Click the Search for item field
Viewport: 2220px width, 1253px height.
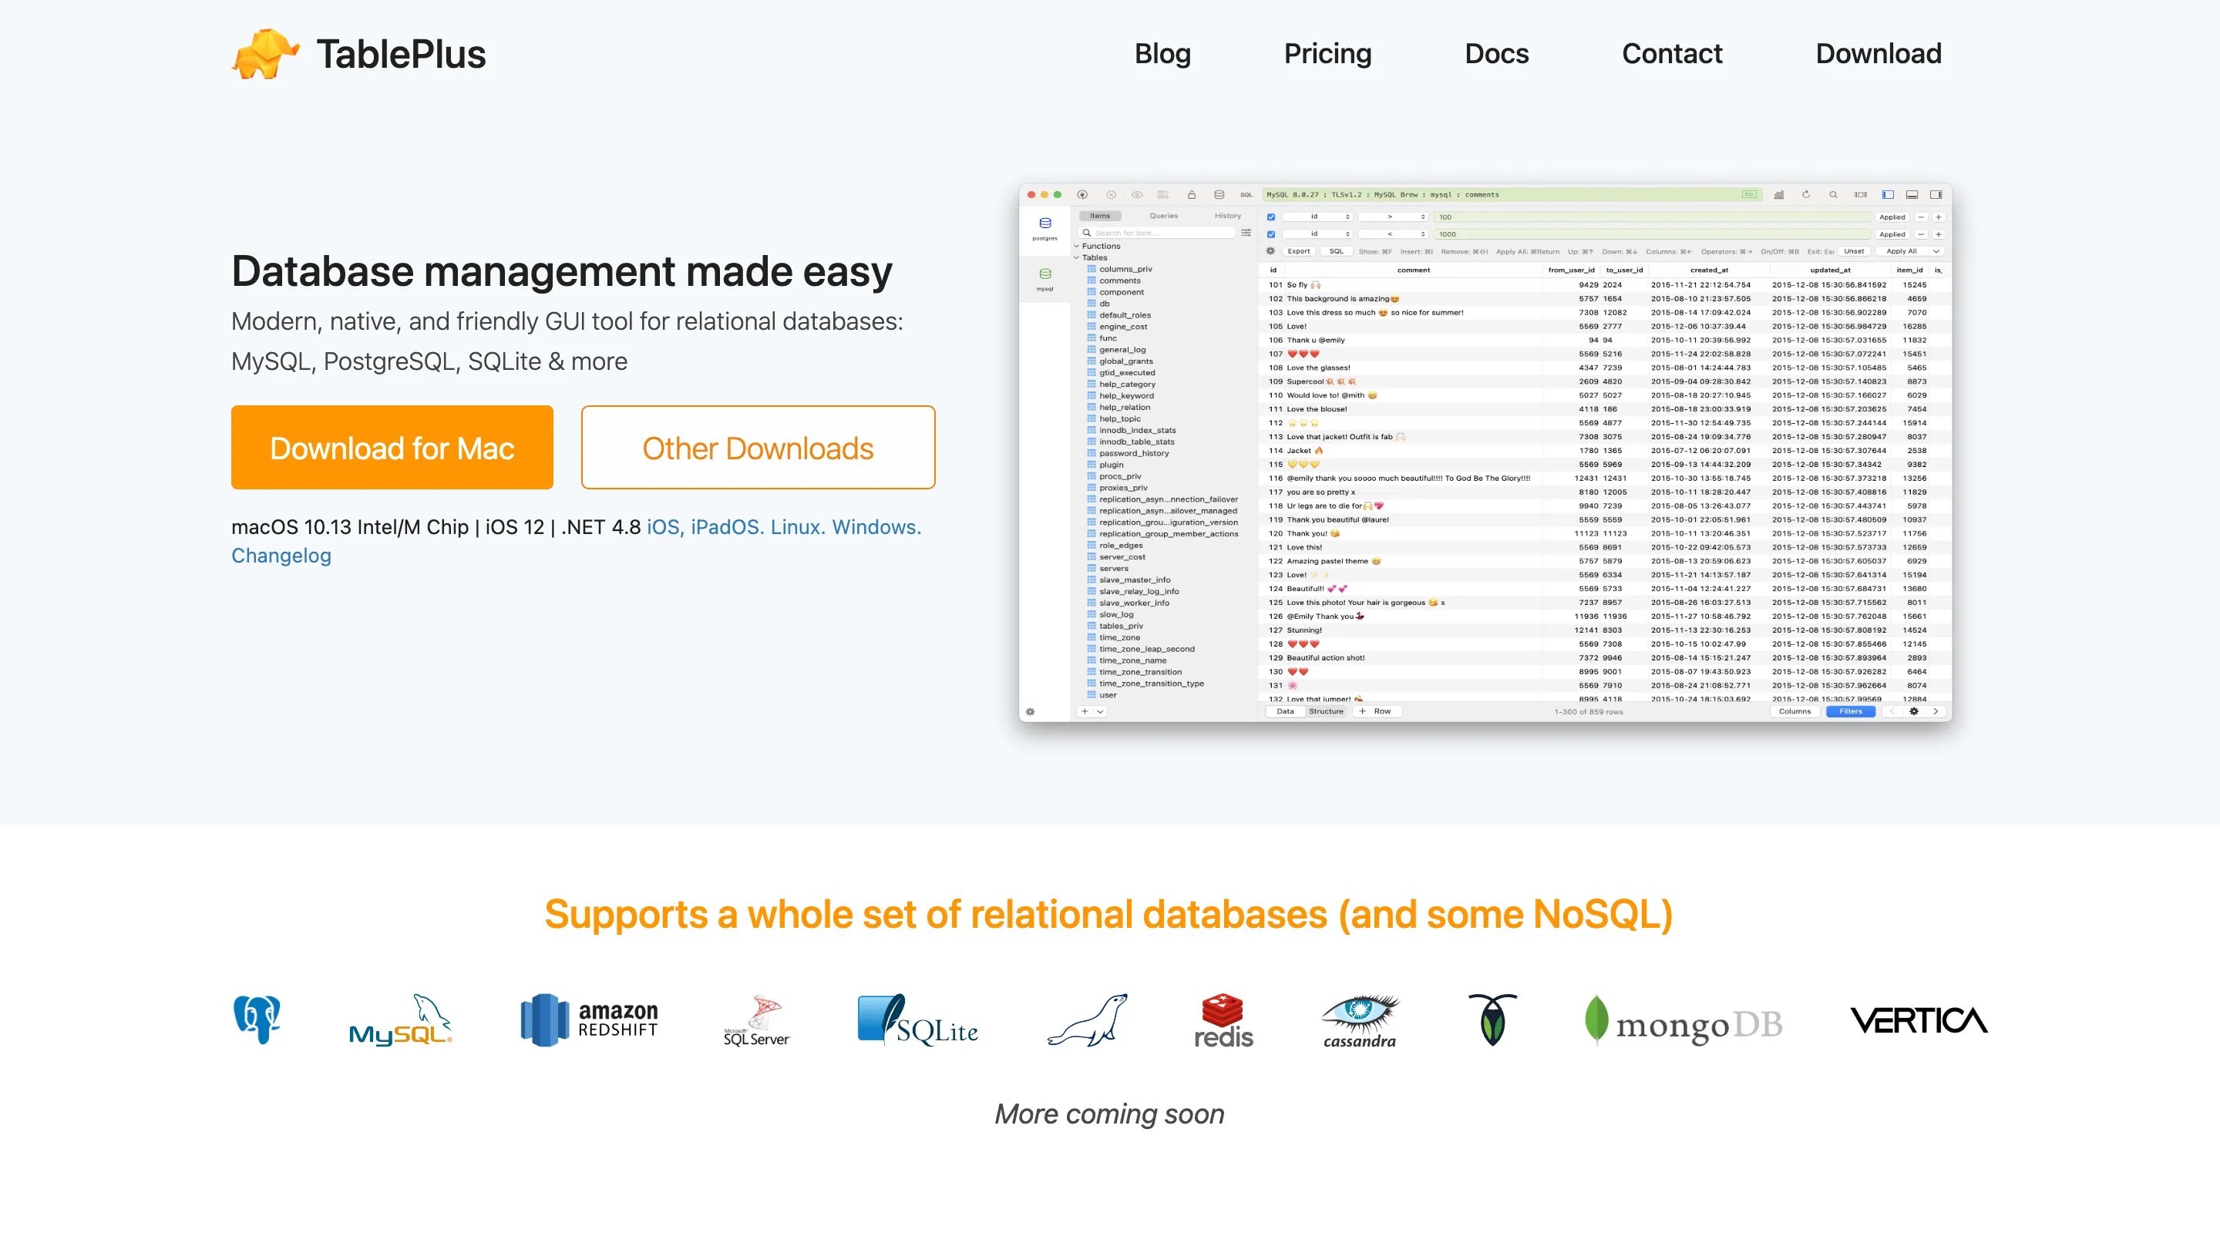(1157, 233)
